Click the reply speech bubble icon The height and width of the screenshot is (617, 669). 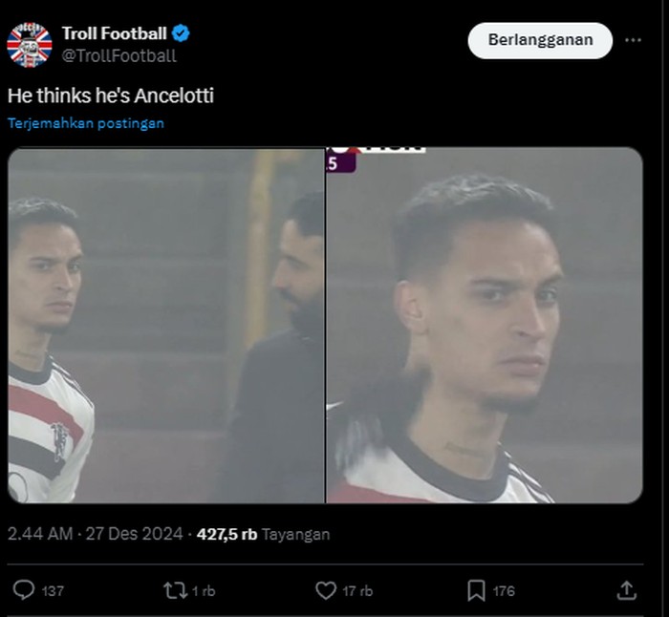(x=25, y=590)
